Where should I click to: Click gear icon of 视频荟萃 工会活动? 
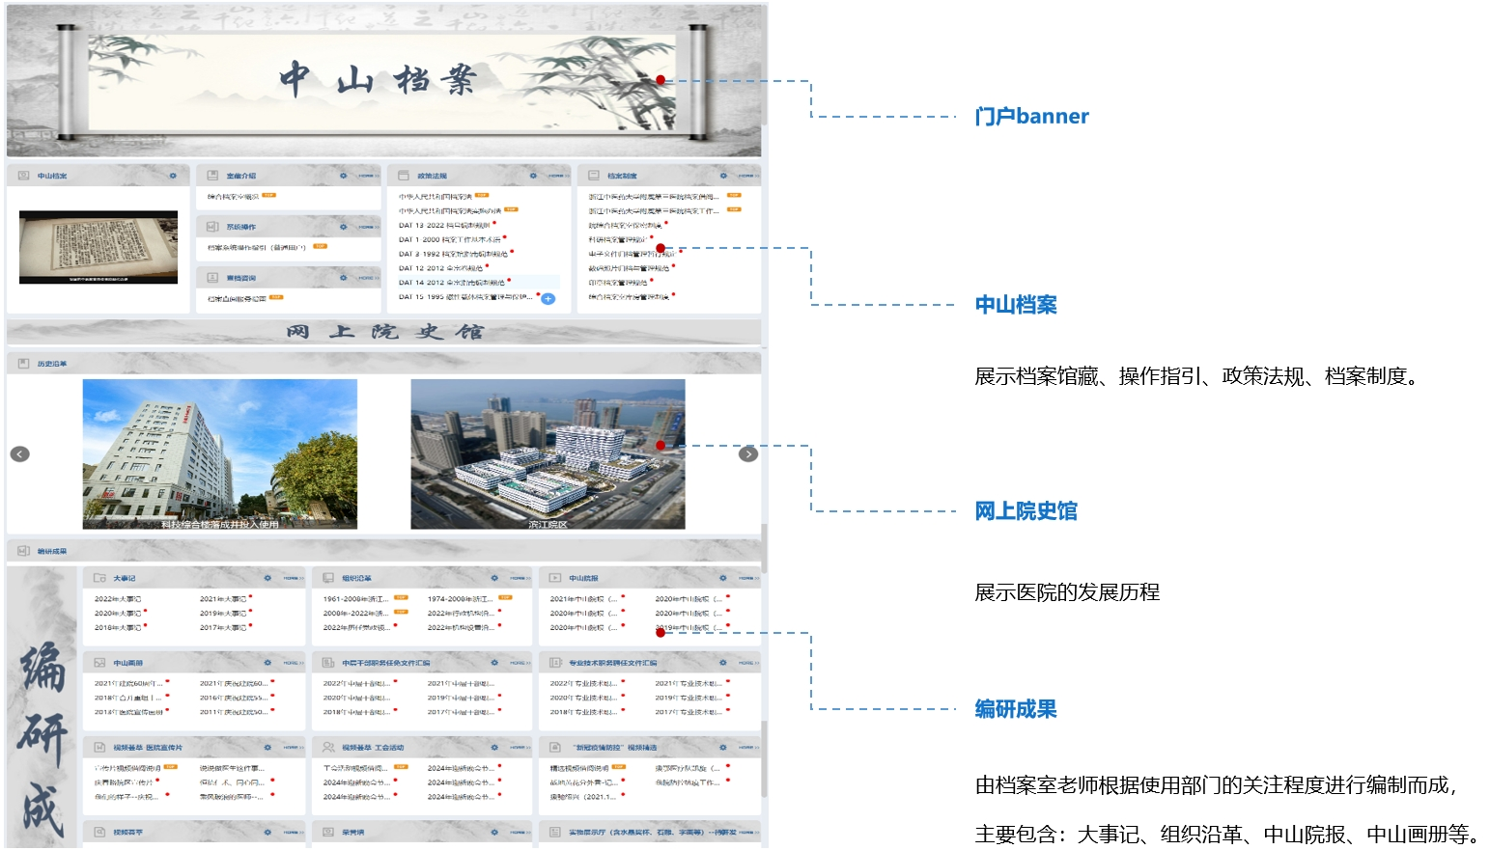click(x=494, y=748)
